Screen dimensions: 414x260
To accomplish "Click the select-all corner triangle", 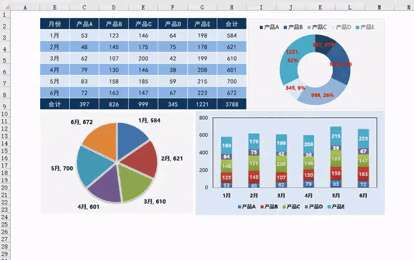I will (x=6, y=7).
